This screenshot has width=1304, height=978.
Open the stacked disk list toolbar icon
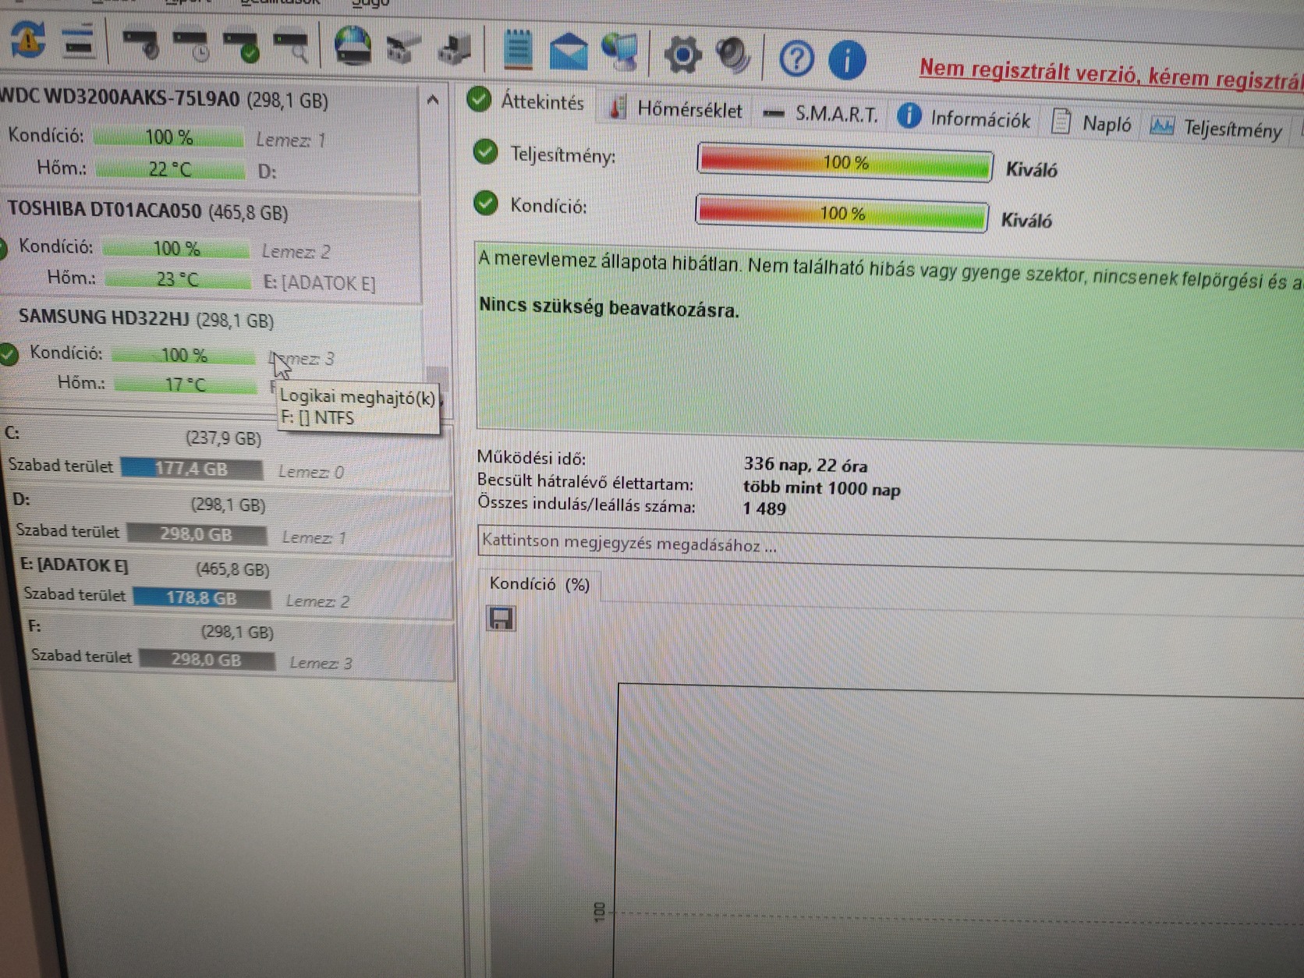click(78, 41)
